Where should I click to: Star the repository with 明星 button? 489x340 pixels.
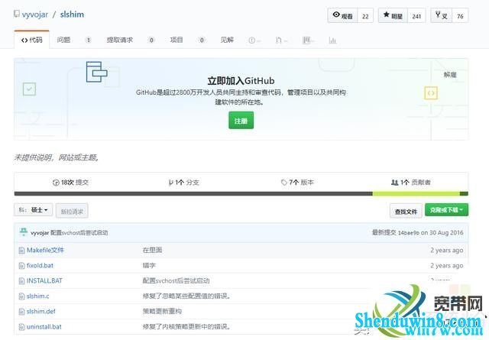point(393,15)
